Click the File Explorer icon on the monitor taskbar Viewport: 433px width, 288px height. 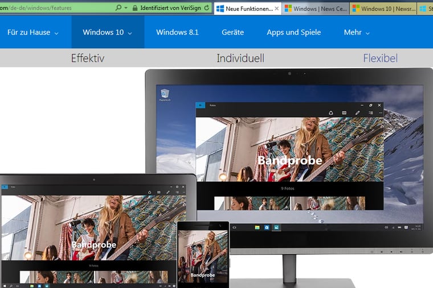point(258,227)
